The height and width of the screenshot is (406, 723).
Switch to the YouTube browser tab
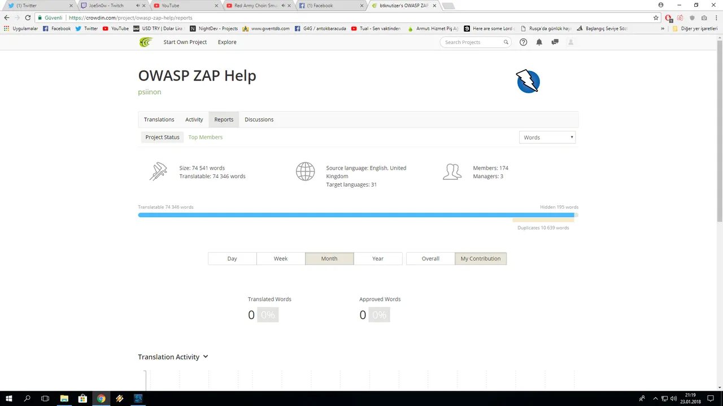click(x=185, y=6)
